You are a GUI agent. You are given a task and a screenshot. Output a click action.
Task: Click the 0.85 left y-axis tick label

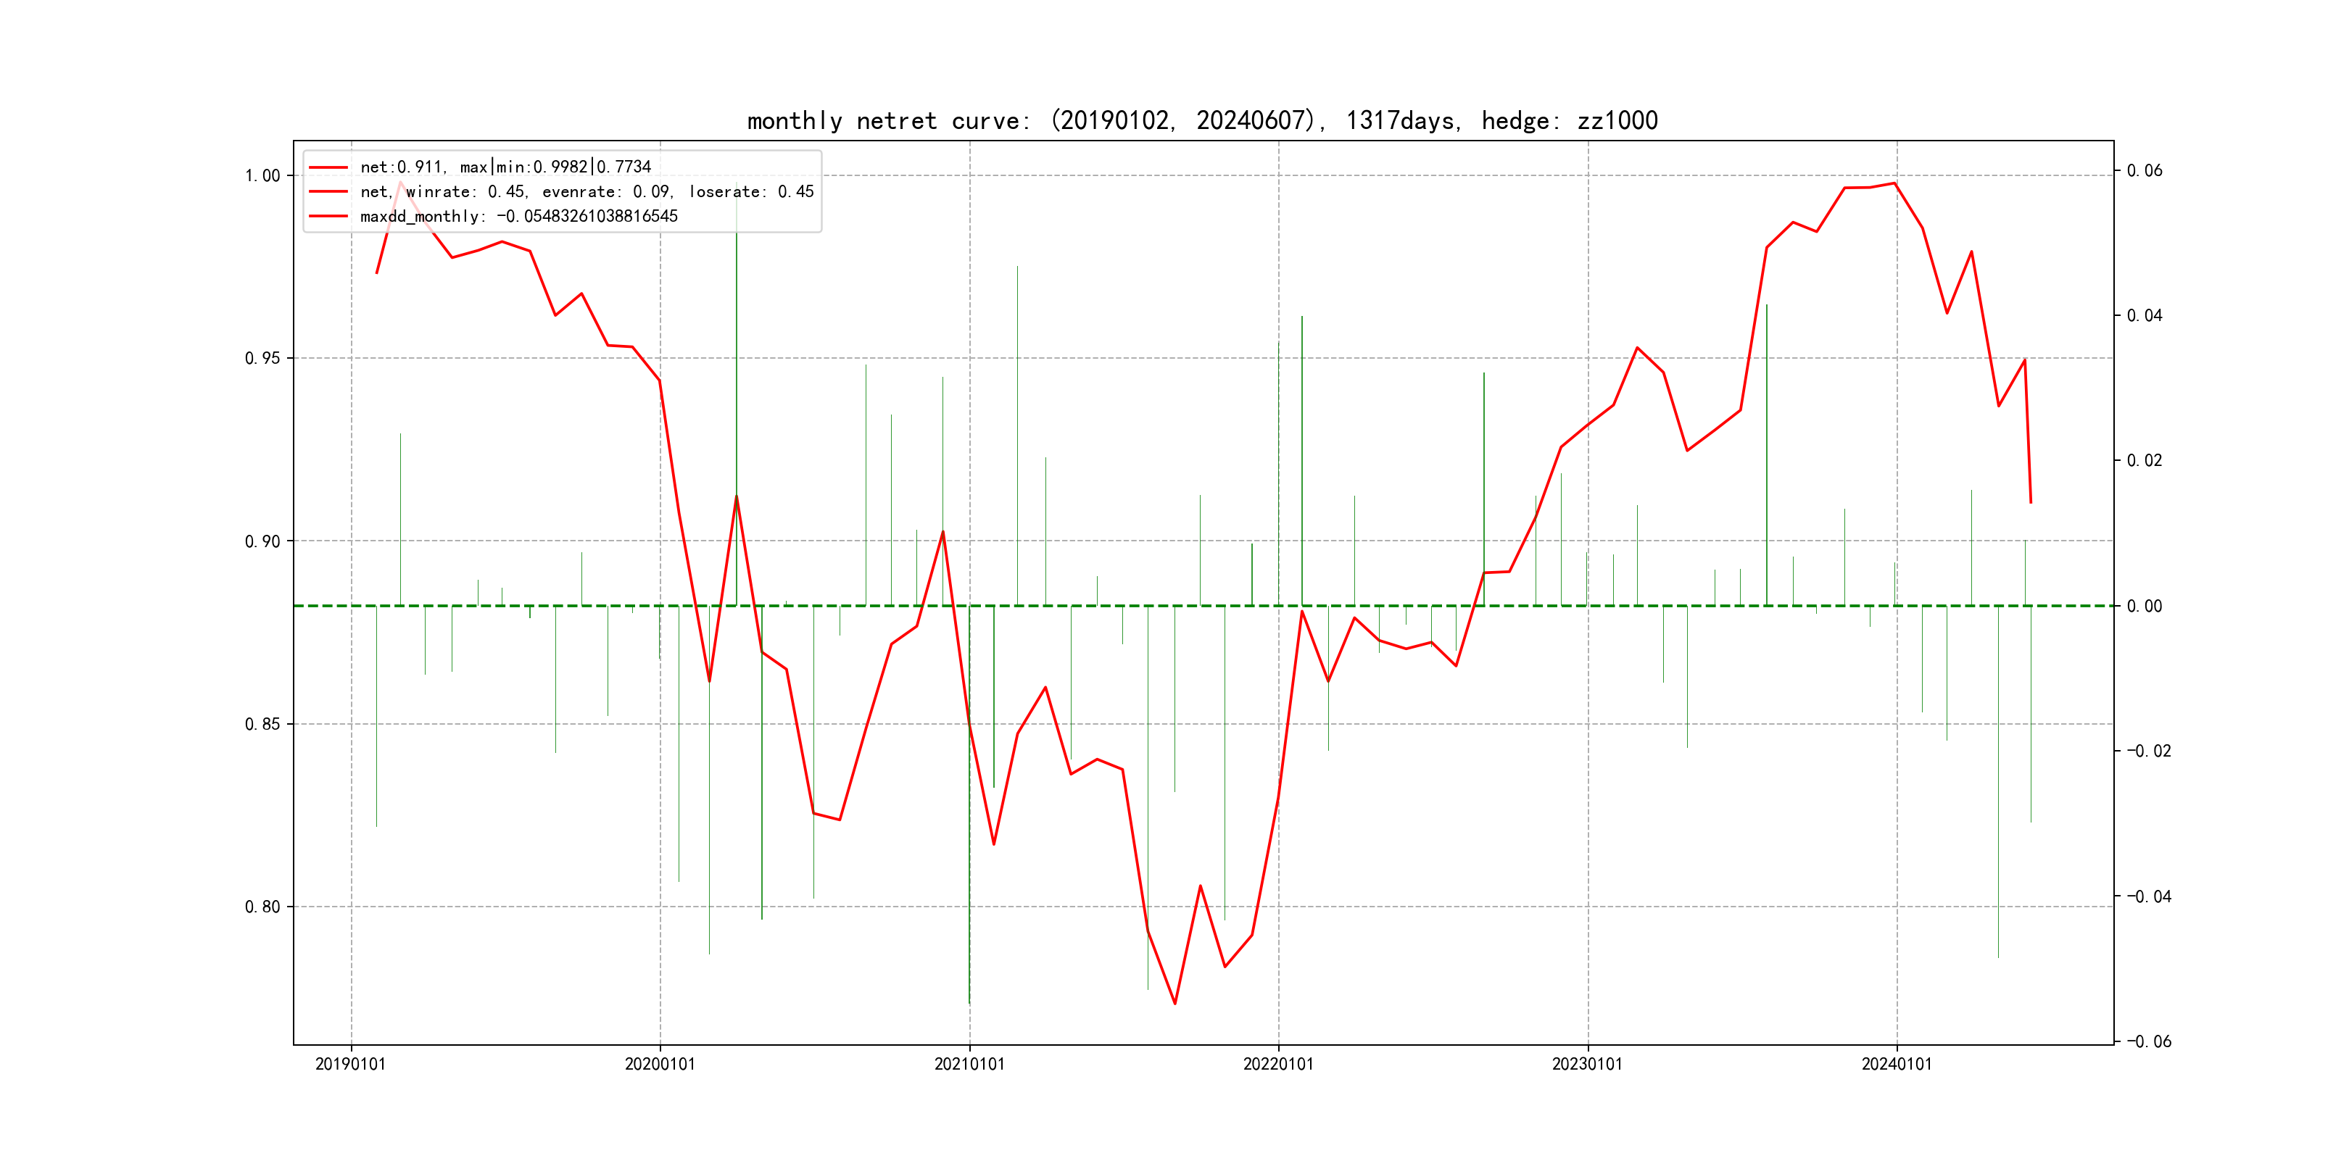pyautogui.click(x=262, y=725)
